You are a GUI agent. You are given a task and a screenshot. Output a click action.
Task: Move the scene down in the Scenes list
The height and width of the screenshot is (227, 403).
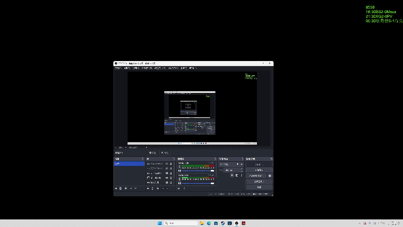tap(136, 188)
